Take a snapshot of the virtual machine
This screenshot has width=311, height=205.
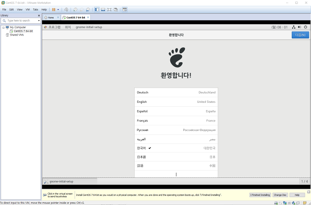coord(75,10)
